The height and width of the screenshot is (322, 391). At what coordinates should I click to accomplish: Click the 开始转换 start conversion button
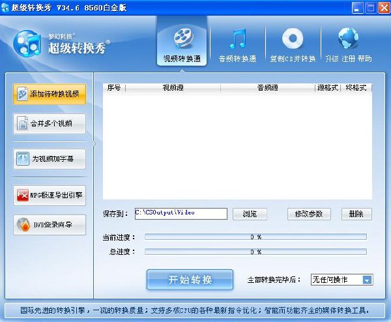coord(190,280)
